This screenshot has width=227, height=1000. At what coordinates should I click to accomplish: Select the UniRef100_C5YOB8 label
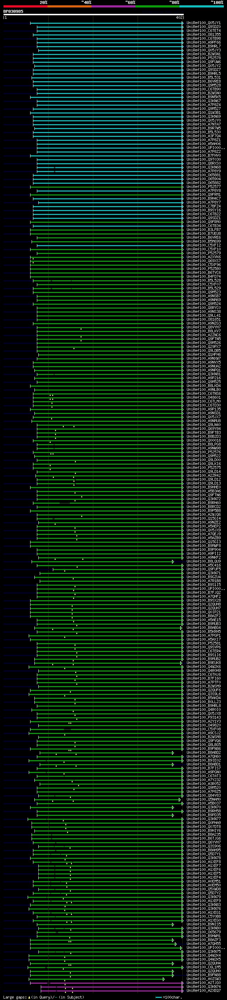pos(204,916)
